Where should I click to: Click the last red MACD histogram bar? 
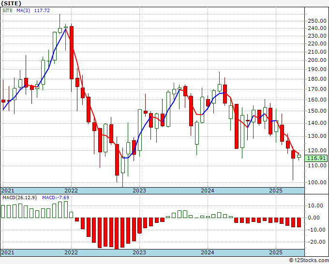[299, 222]
